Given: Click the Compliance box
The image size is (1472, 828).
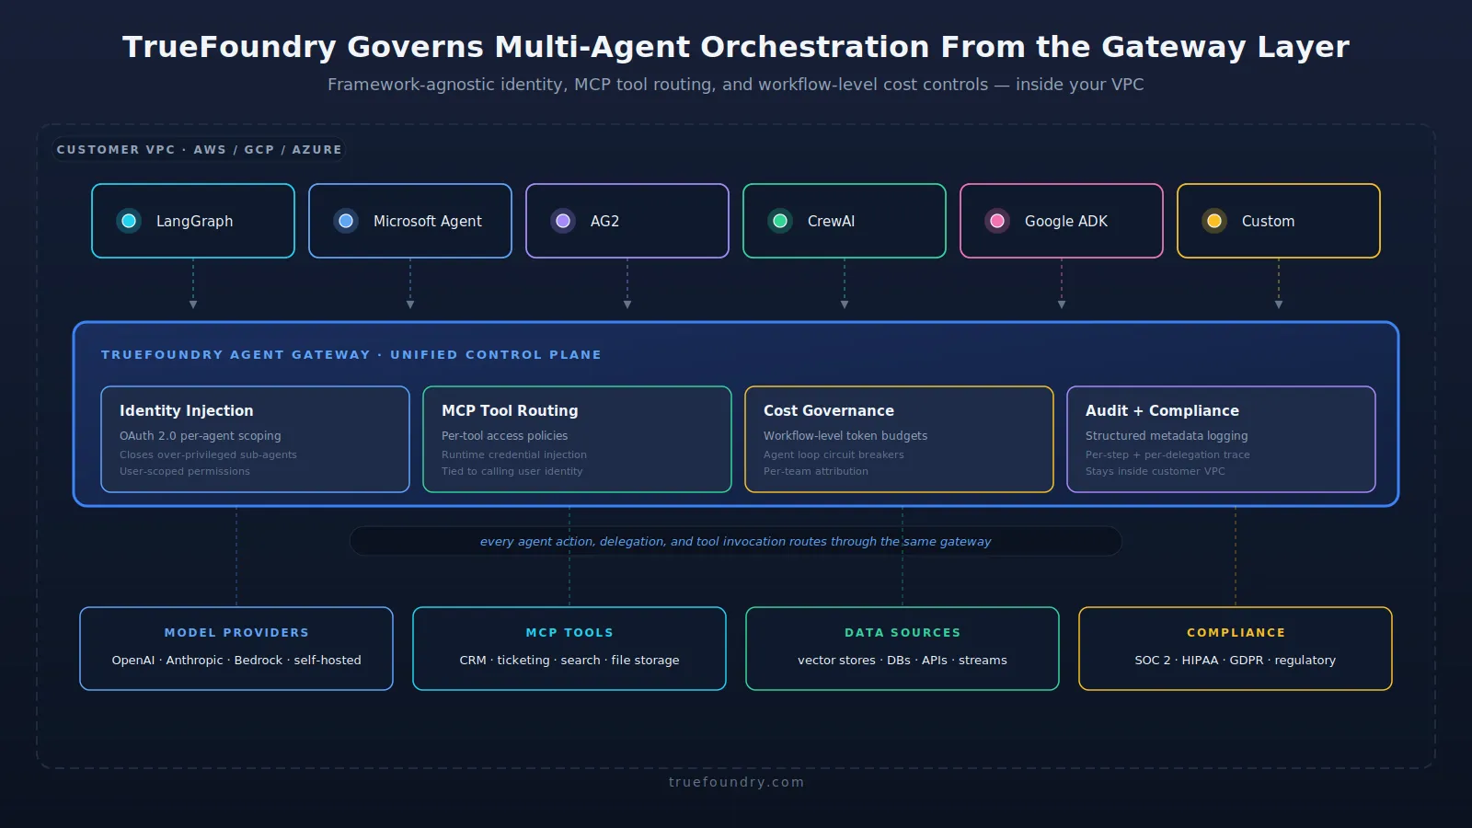Looking at the screenshot, I should coord(1236,649).
